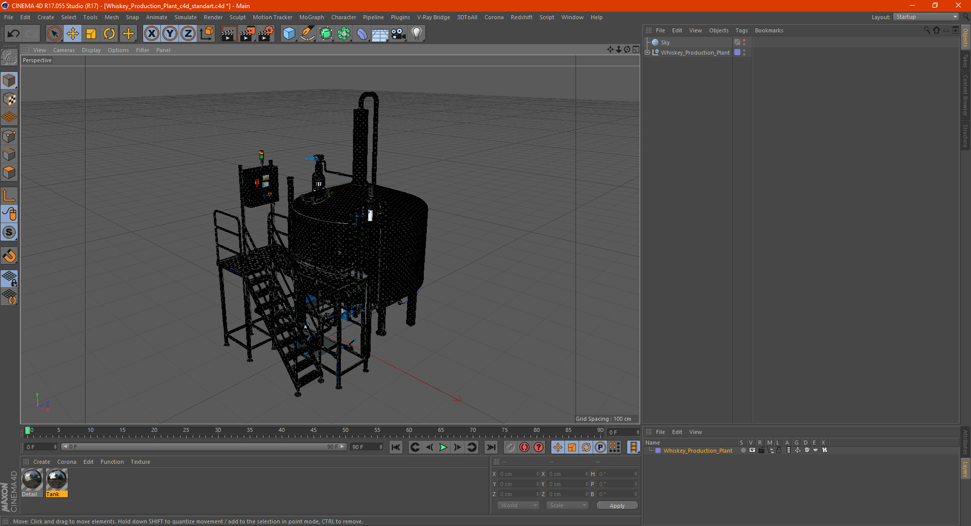
Task: Open the World coordinate dropdown
Action: coord(518,505)
